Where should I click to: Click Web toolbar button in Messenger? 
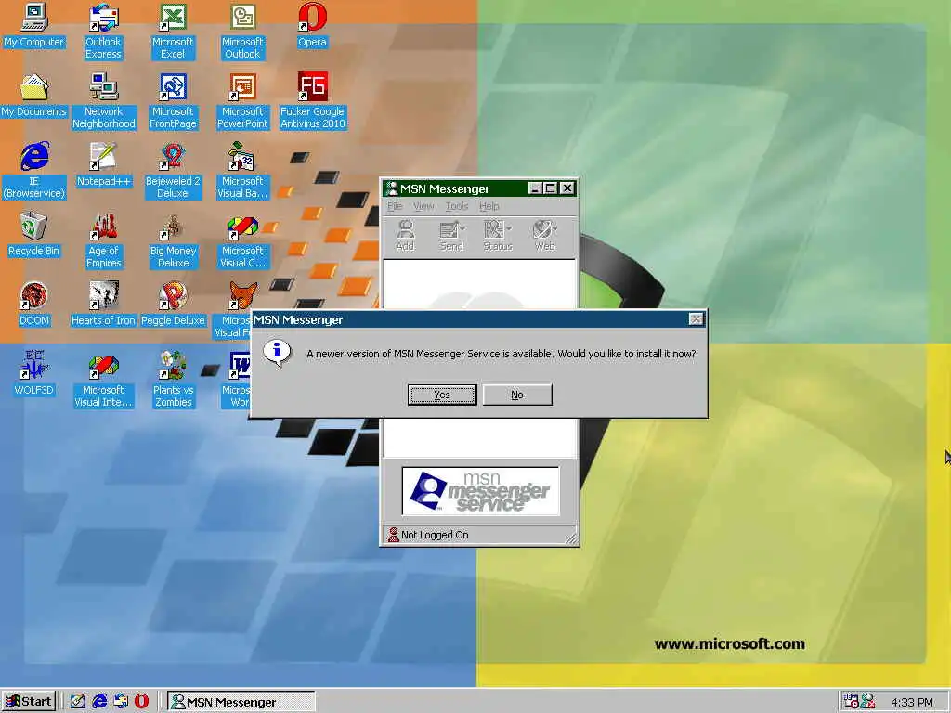coord(544,235)
